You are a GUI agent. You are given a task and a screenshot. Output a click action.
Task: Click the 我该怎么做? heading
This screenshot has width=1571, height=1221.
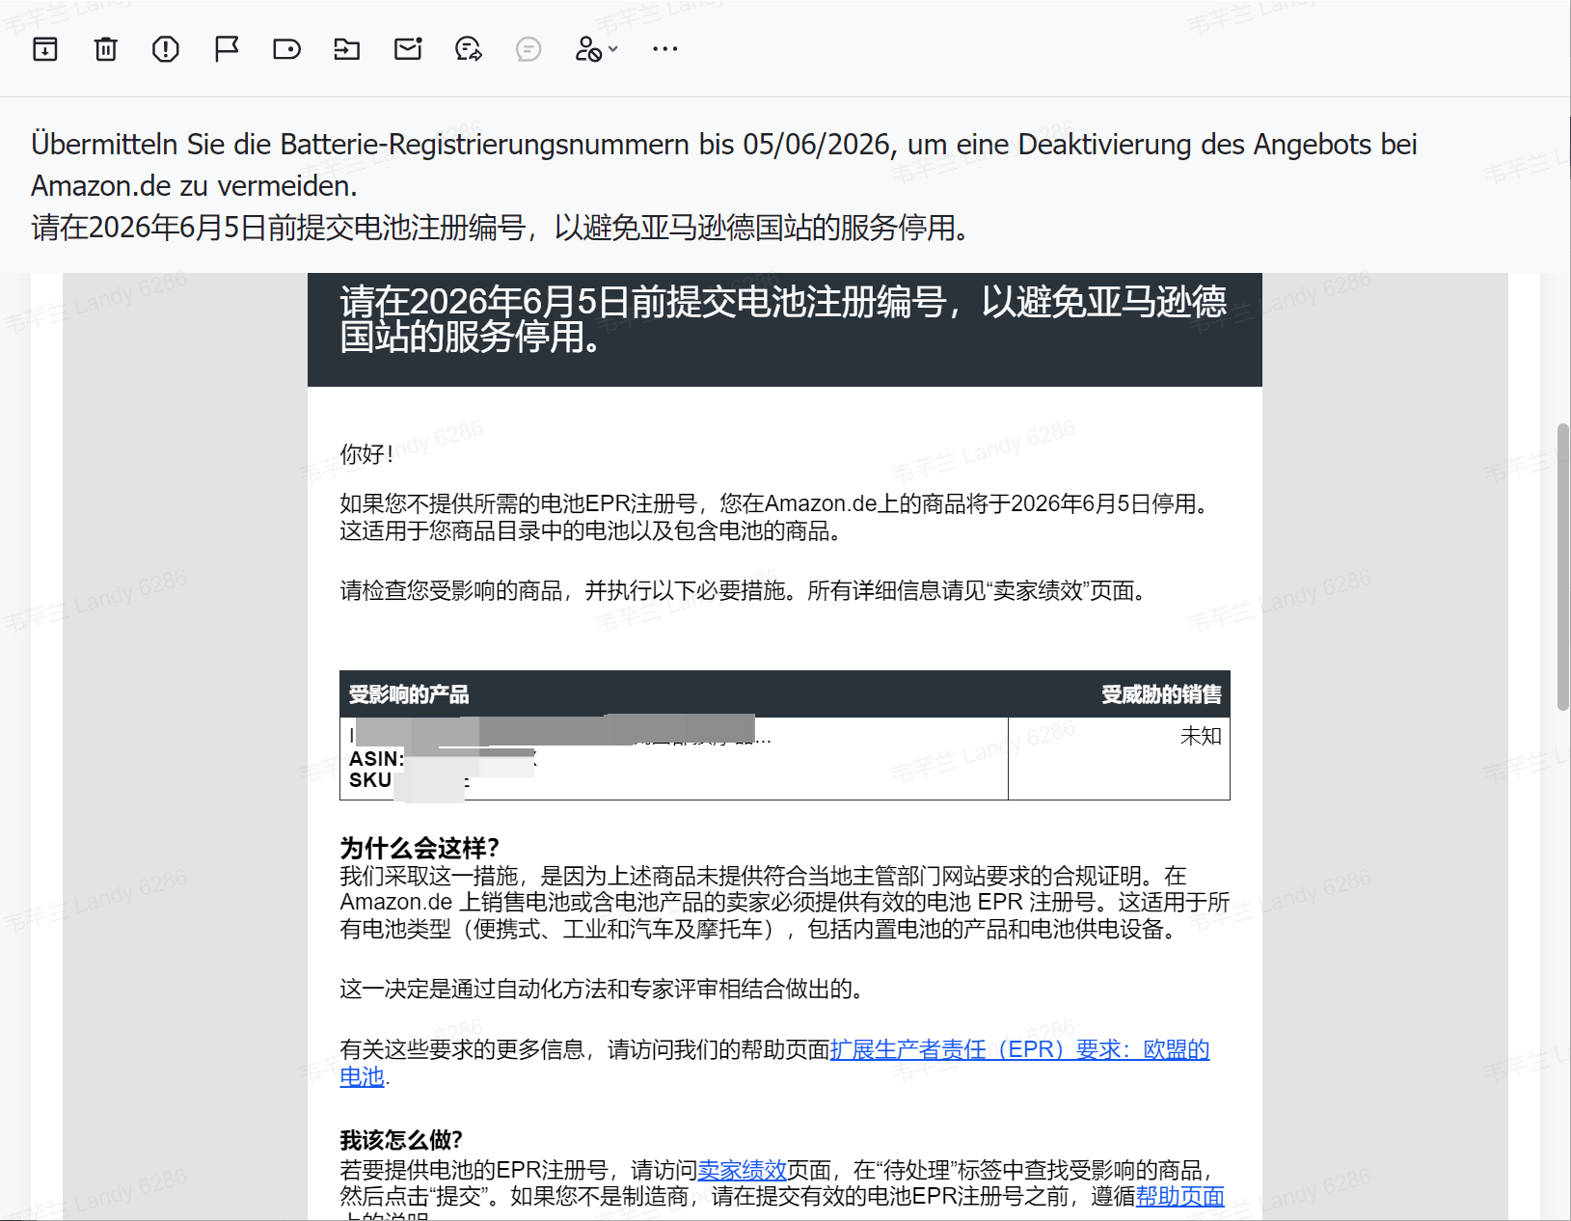pyautogui.click(x=401, y=1140)
